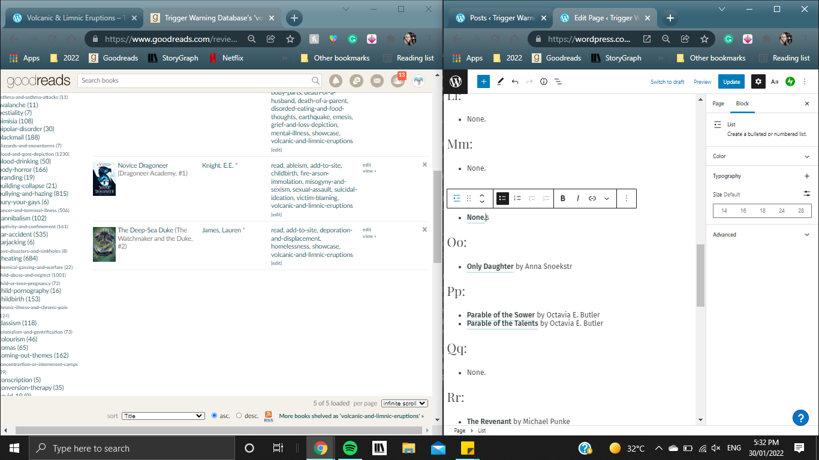Select the desc. sort radio button
Screen dimensions: 819x460
[x=239, y=416]
